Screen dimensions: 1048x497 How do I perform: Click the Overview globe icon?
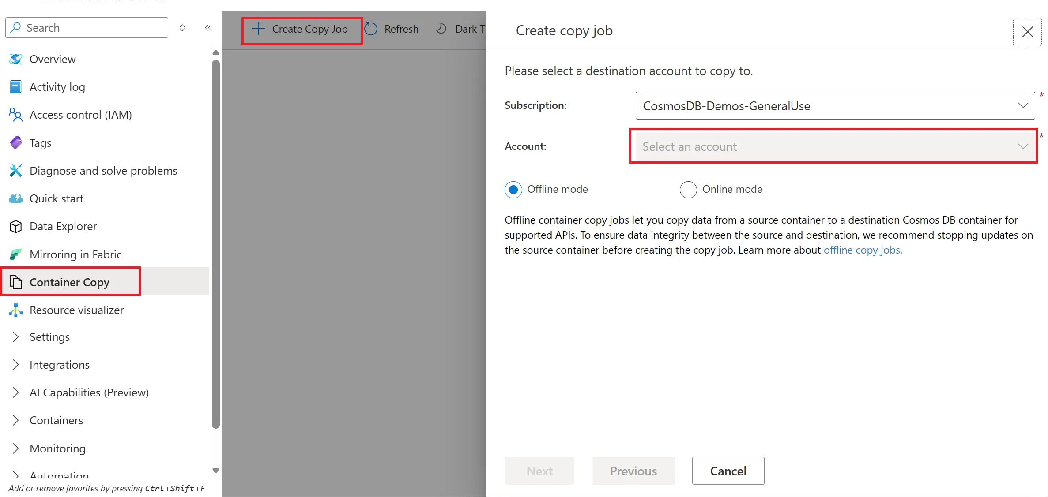(x=16, y=59)
